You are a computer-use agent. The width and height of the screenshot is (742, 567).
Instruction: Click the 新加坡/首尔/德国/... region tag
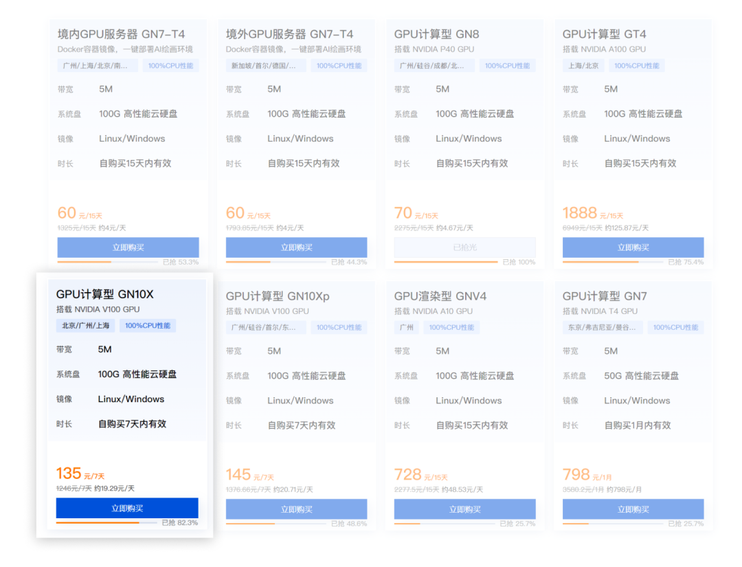click(x=266, y=66)
